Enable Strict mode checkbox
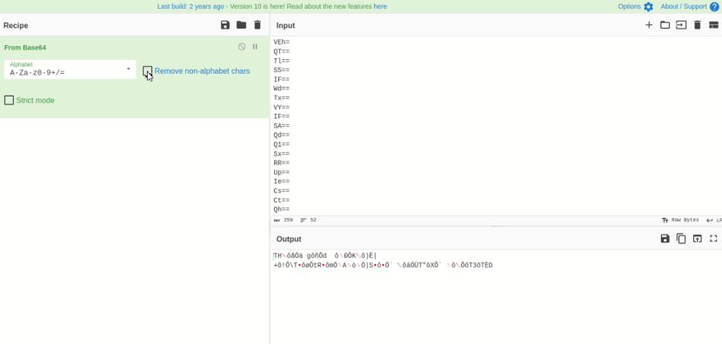Image resolution: width=722 pixels, height=344 pixels. [x=9, y=100]
